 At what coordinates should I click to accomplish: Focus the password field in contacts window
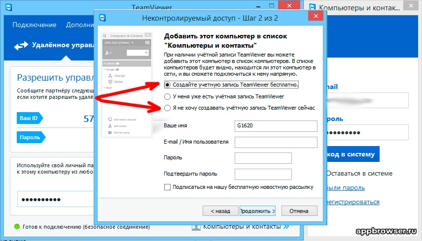pyautogui.click(x=368, y=132)
